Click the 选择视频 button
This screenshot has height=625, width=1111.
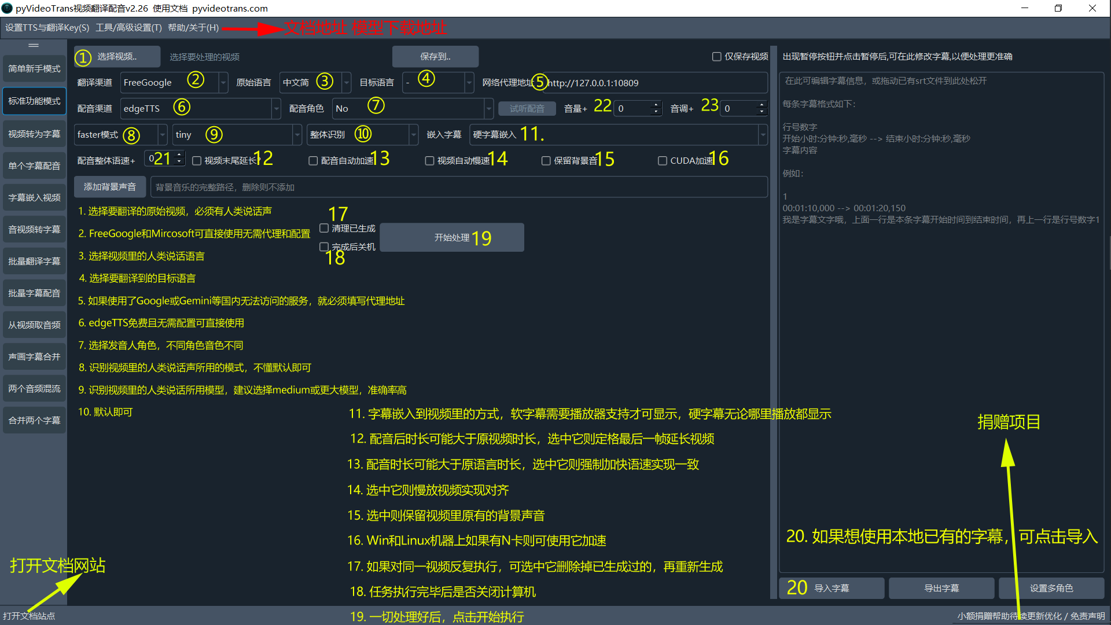point(117,57)
